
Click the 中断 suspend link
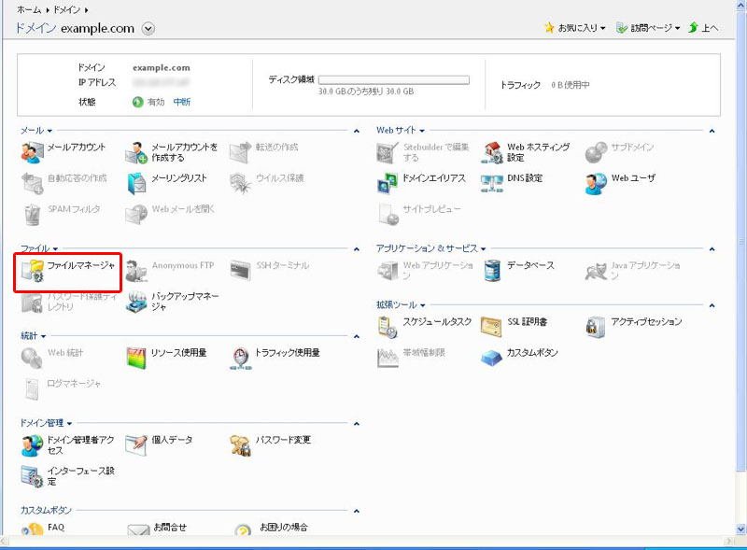coord(181,102)
